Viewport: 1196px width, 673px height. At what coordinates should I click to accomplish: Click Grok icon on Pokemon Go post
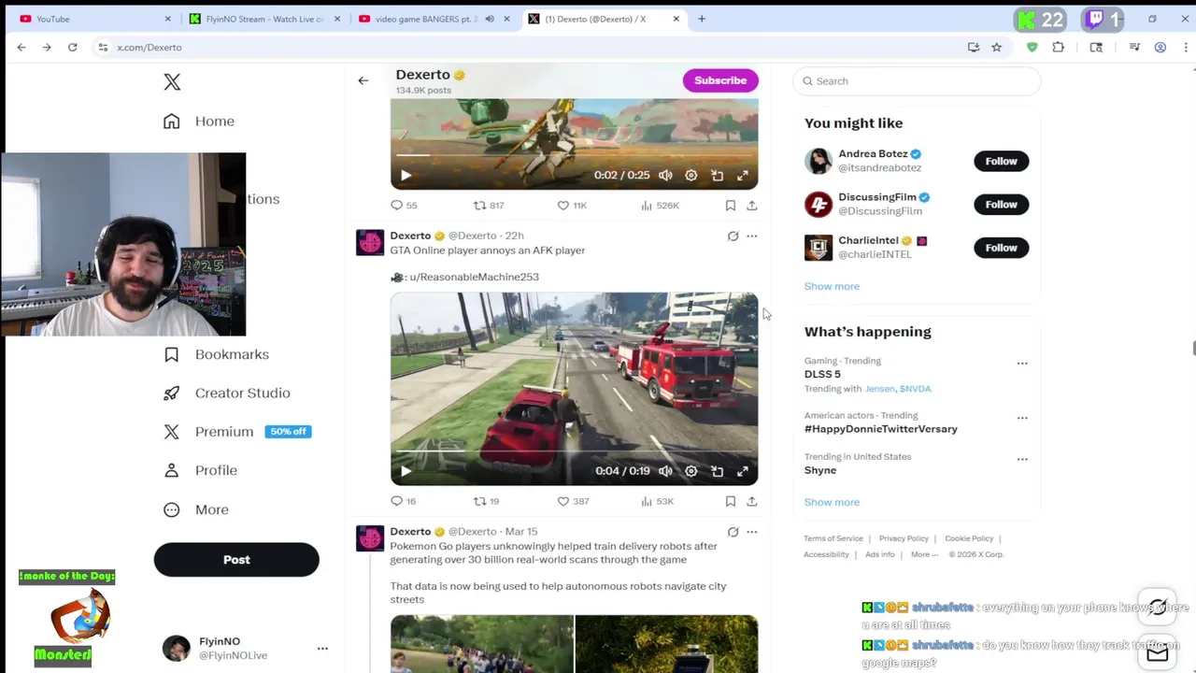(733, 532)
